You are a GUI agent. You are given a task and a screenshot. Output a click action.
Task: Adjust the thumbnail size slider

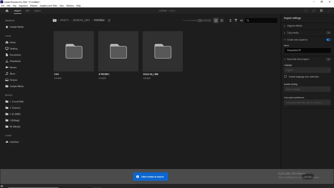point(200,20)
